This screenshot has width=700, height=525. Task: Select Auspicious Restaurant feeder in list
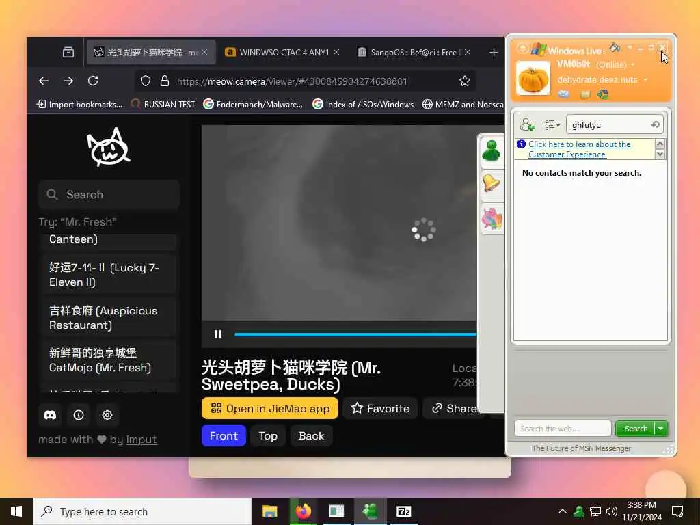coord(109,318)
